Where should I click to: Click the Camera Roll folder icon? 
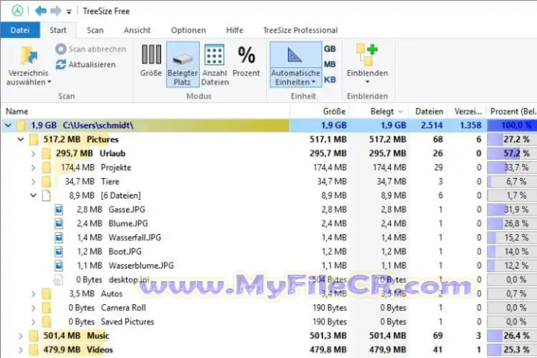click(46, 308)
